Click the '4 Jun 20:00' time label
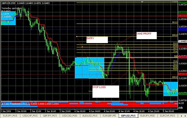 point(154,111)
